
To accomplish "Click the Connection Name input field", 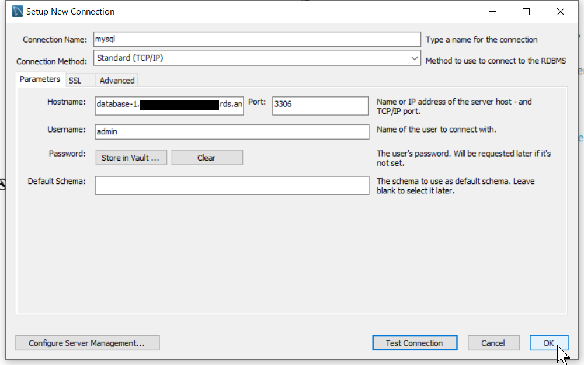I will (257, 39).
